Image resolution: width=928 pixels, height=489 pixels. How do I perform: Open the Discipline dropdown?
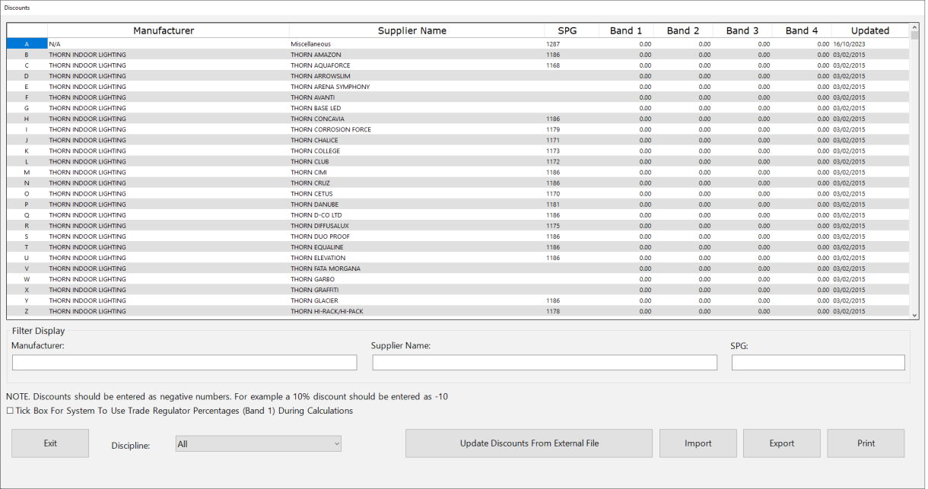tap(335, 444)
